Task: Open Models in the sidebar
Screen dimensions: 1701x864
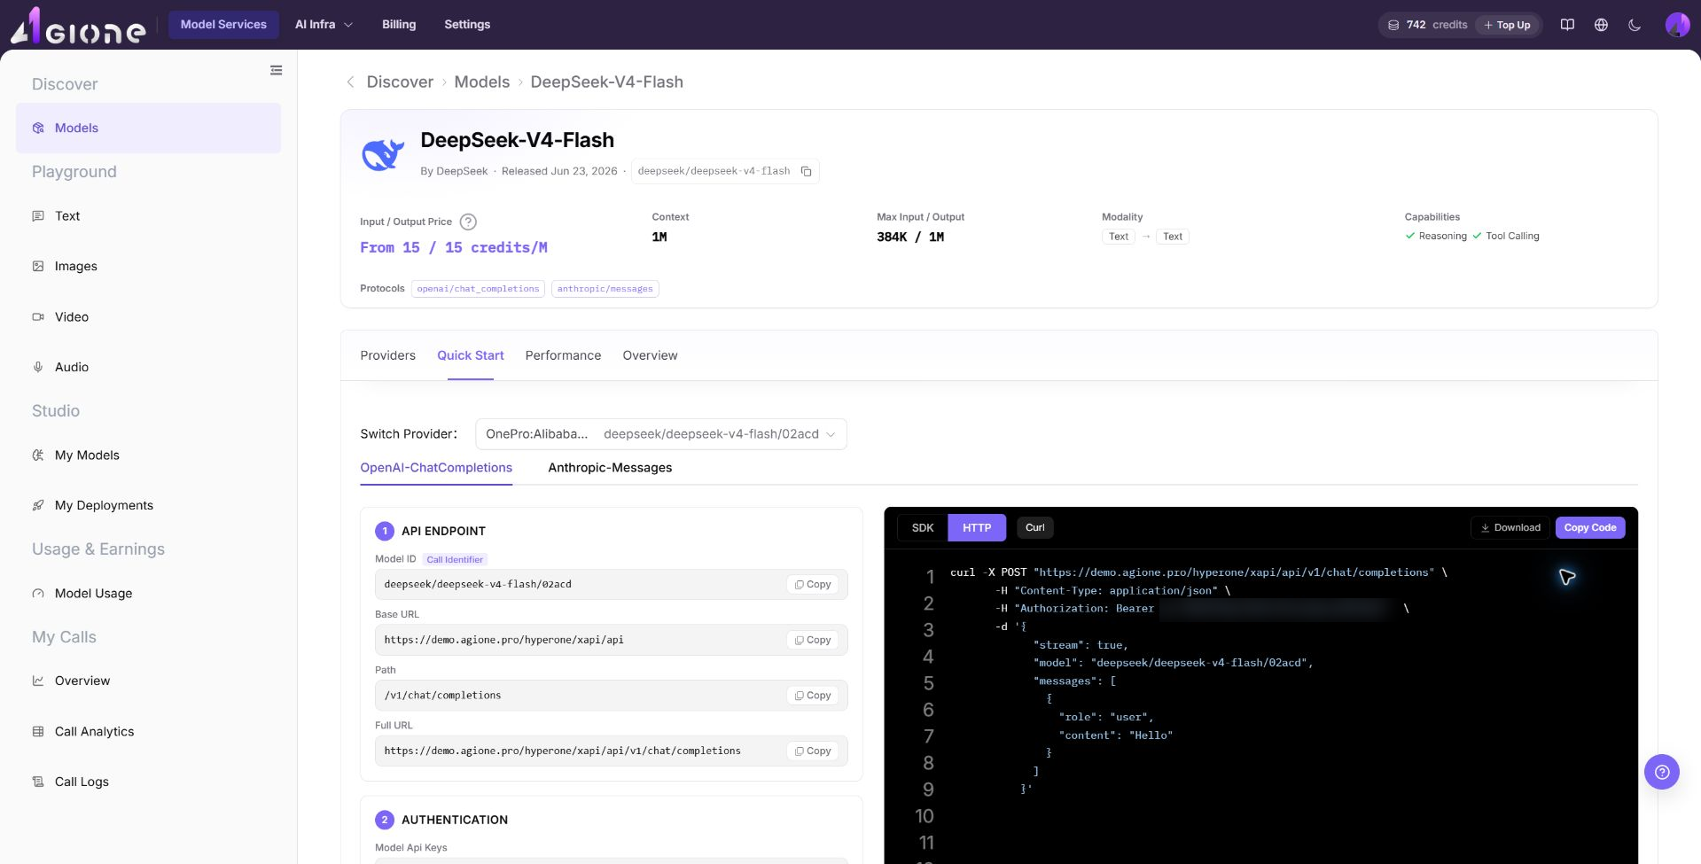Action: (x=148, y=128)
